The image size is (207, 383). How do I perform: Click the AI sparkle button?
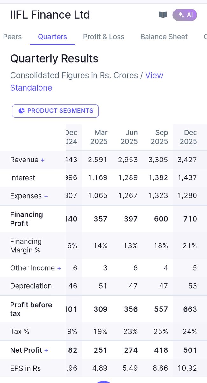point(185,15)
